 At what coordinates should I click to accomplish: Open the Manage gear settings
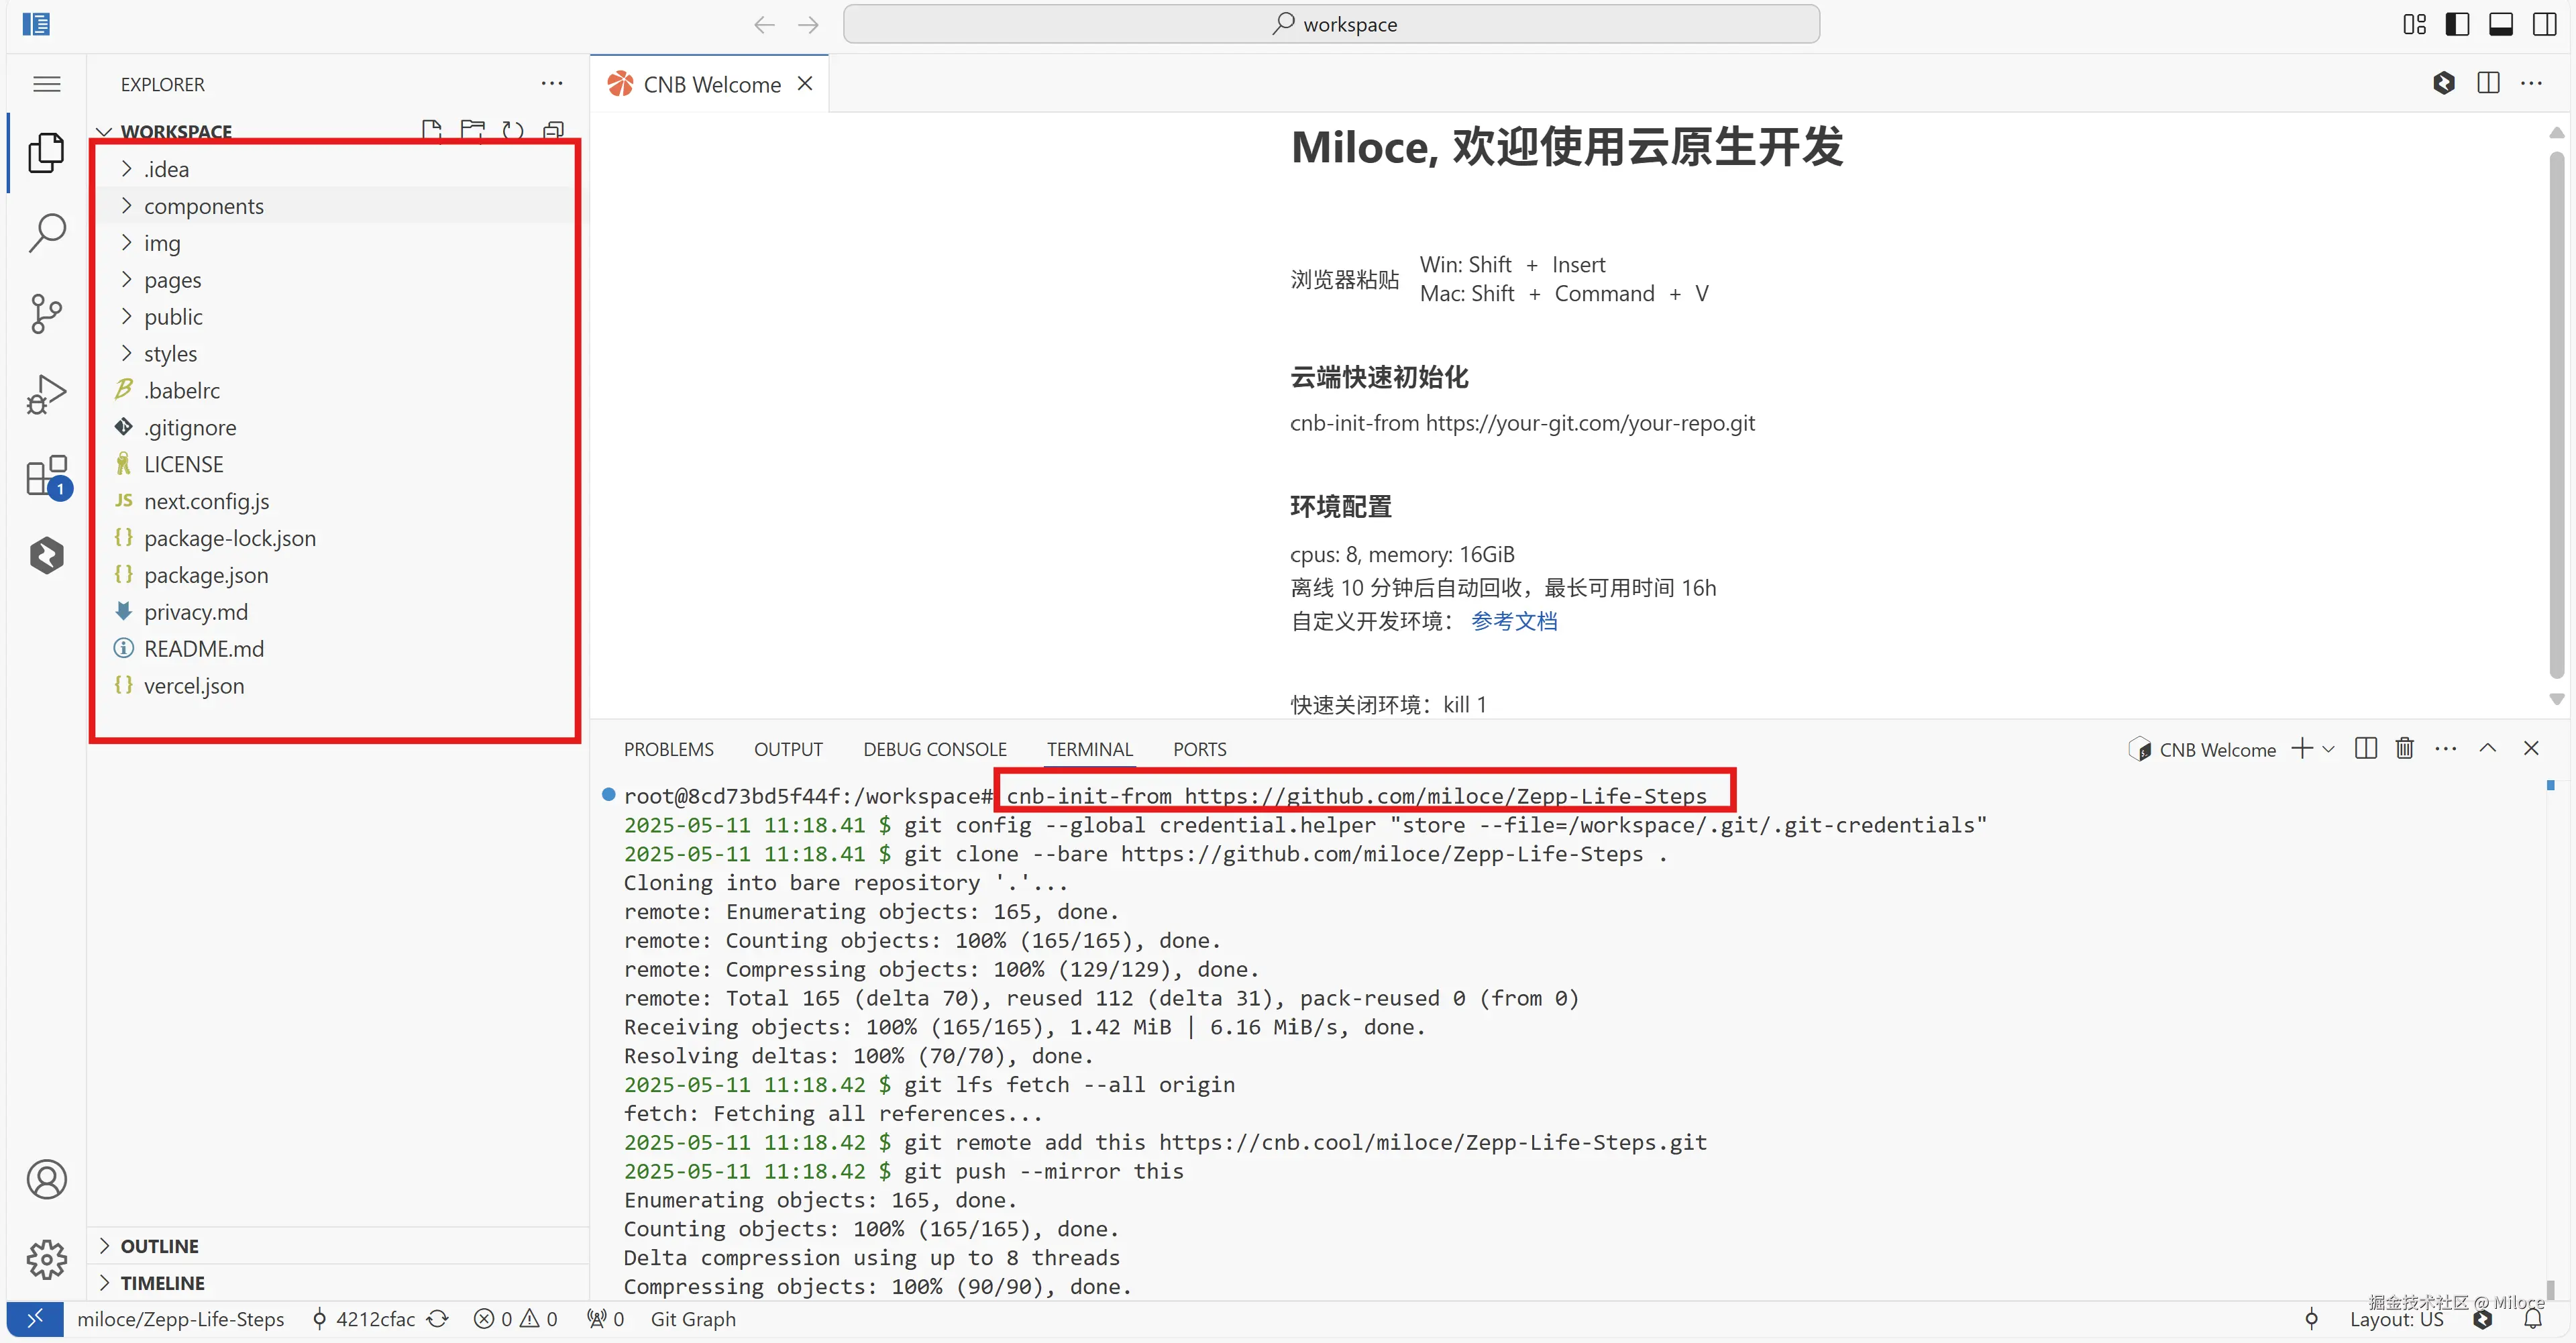click(x=46, y=1259)
